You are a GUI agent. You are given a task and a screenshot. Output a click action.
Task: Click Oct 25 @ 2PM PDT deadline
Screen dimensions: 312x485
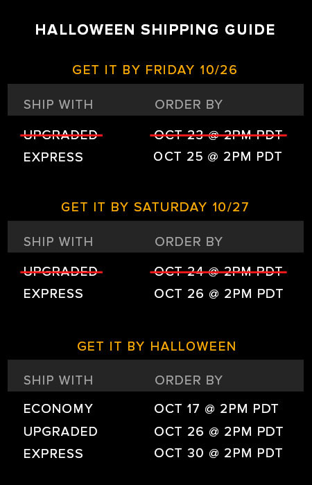pyautogui.click(x=218, y=157)
